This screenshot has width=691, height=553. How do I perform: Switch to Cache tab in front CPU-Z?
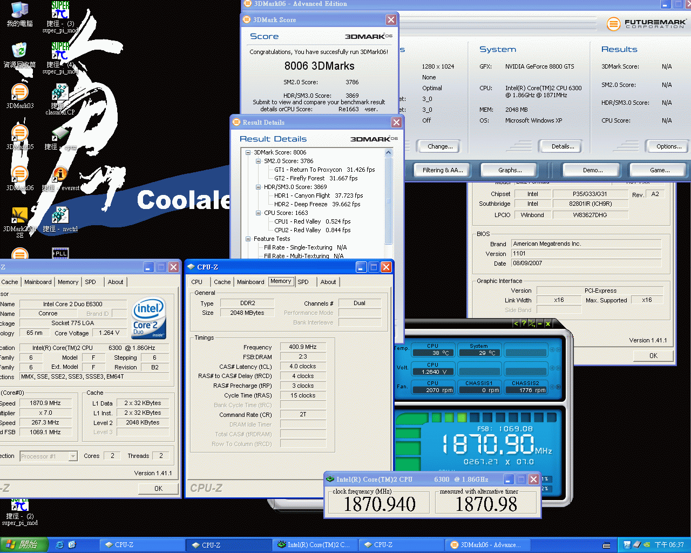[x=222, y=282]
